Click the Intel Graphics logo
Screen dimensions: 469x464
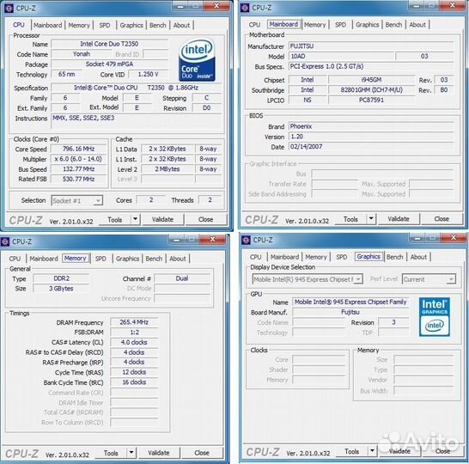[x=435, y=317]
